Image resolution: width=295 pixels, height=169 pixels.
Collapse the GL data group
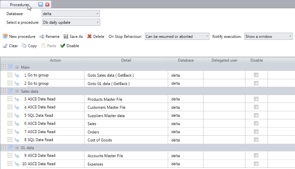pyautogui.click(x=17, y=148)
